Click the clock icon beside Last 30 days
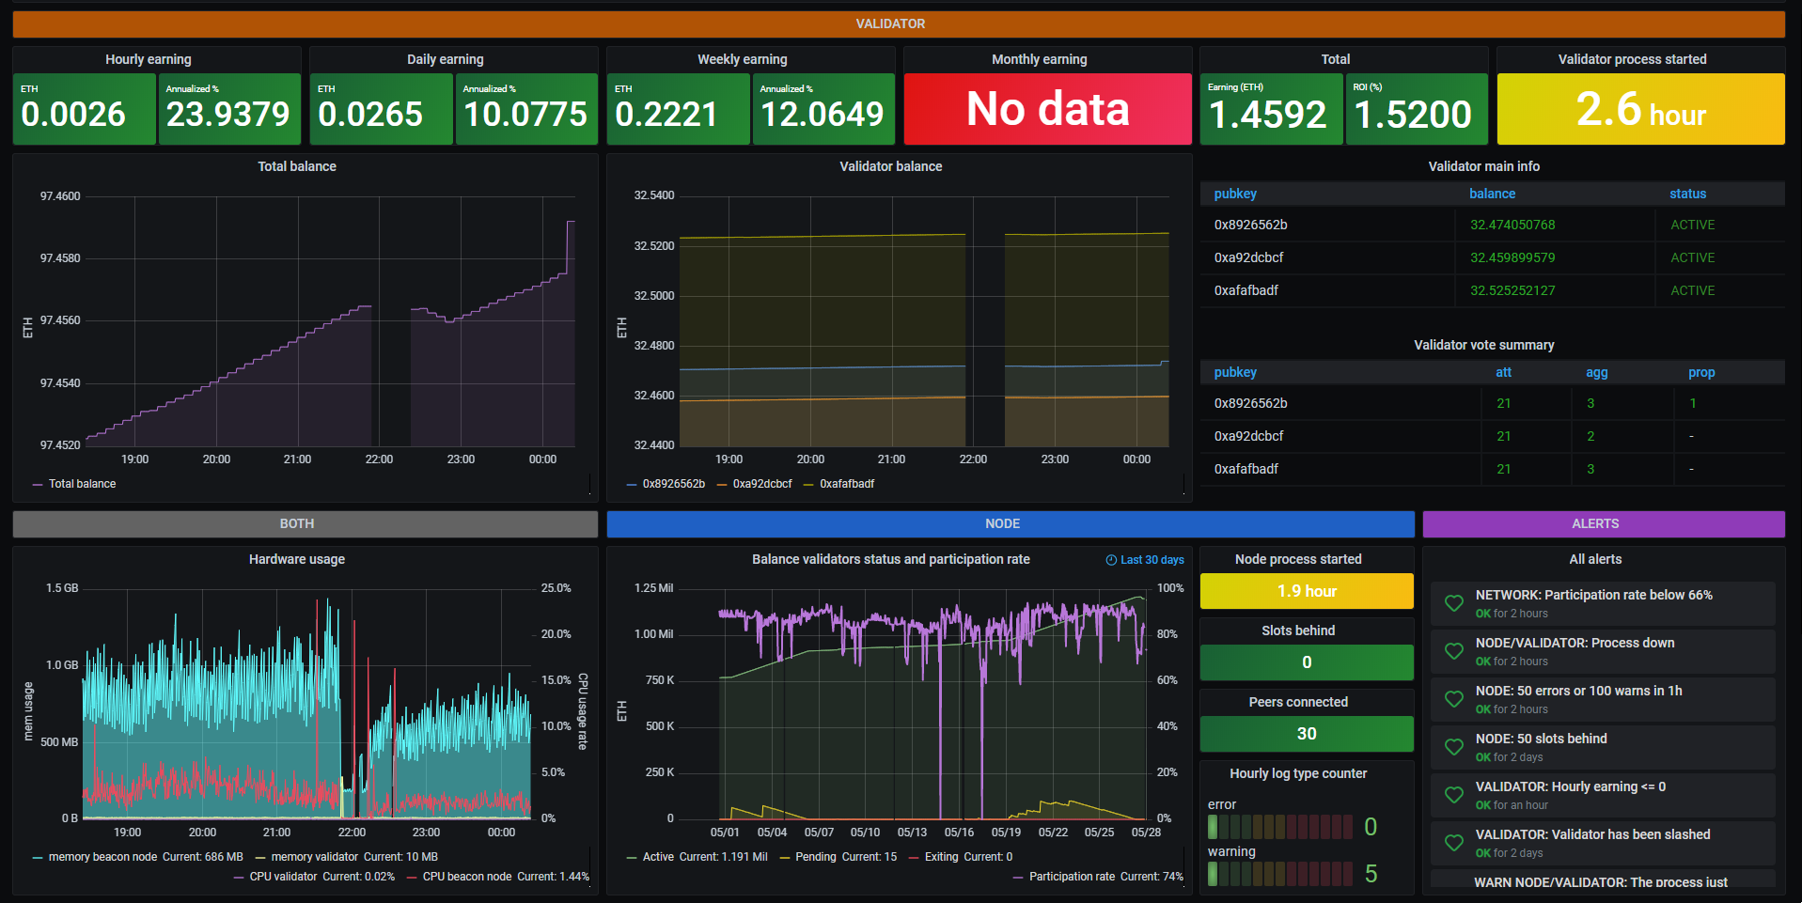Image resolution: width=1802 pixels, height=903 pixels. click(1109, 559)
